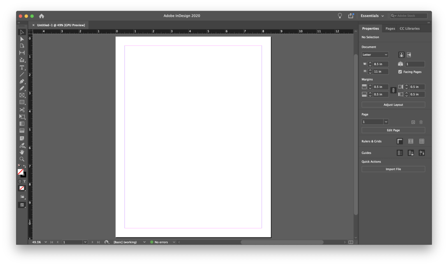
Task: Activate the Direct Selection tool
Action: click(22, 39)
